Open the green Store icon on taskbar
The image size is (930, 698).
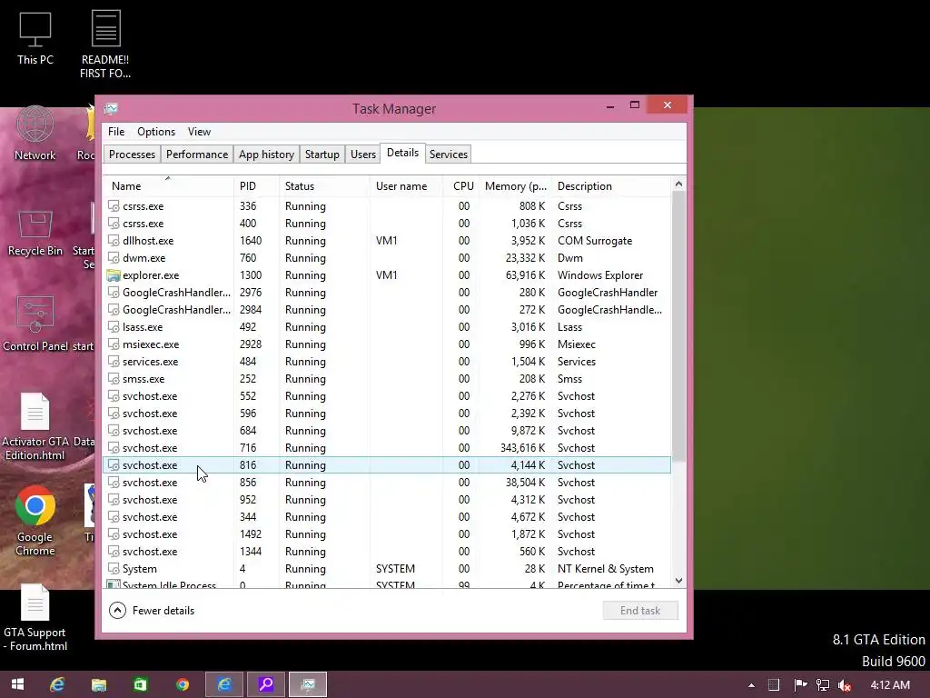[141, 684]
